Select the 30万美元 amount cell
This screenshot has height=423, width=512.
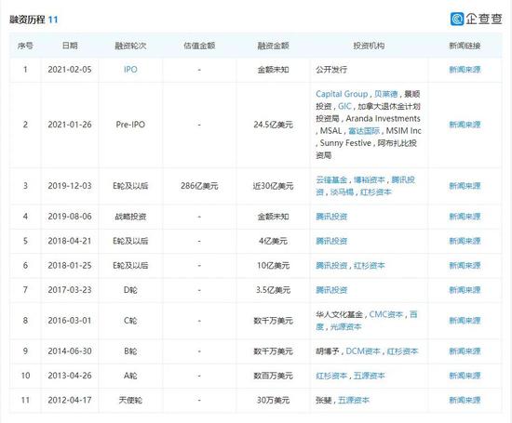pos(274,400)
